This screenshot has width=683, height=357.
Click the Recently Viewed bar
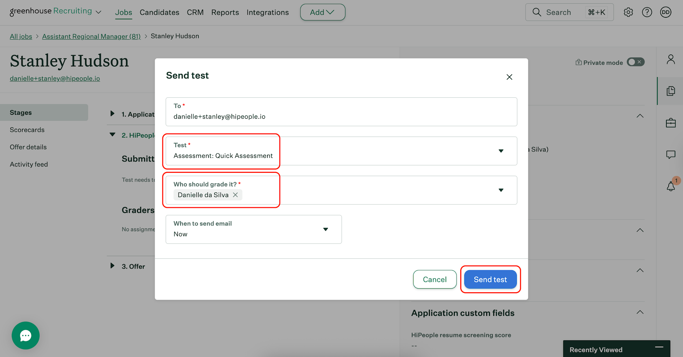click(x=617, y=349)
